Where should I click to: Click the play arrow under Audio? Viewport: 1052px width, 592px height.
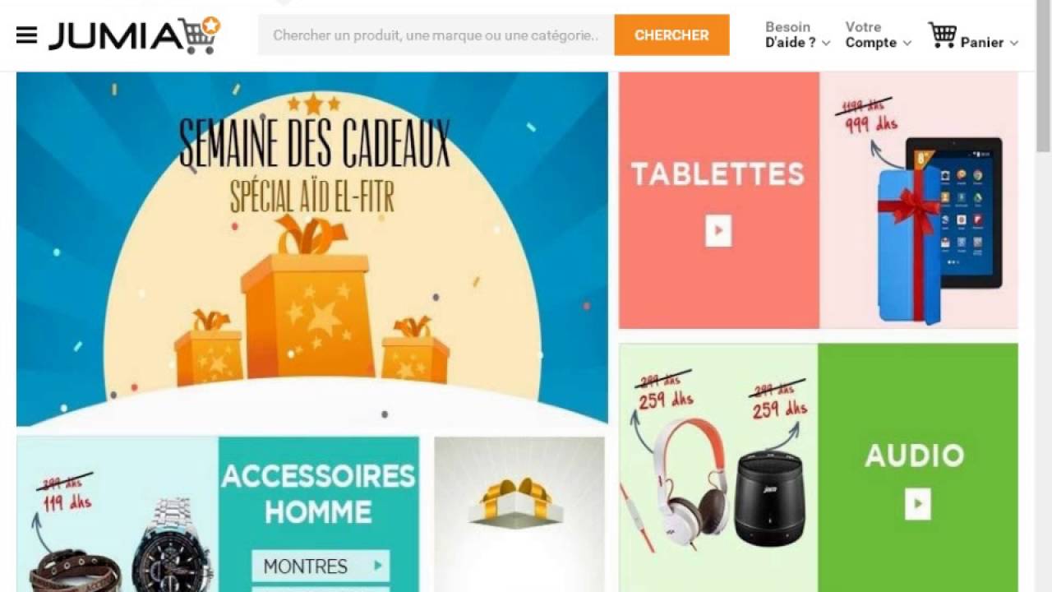tap(918, 504)
